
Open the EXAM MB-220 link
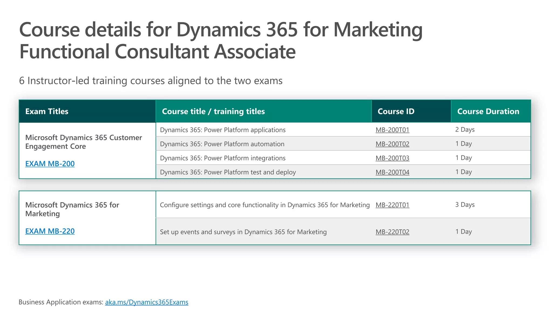50,231
